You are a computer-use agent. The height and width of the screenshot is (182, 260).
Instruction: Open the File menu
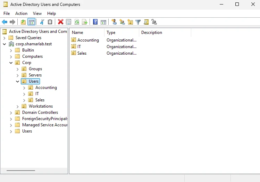coord(7,13)
